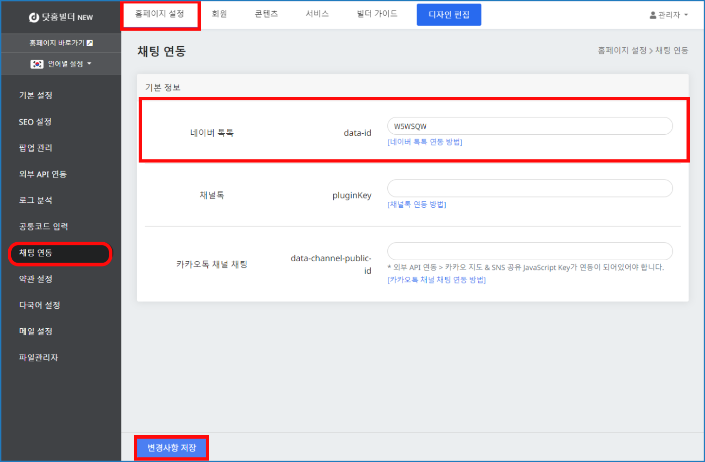Click the 관리자 user profile icon
705x462 pixels.
pos(652,15)
